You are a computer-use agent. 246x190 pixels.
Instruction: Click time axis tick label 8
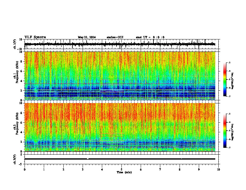[180, 170]
